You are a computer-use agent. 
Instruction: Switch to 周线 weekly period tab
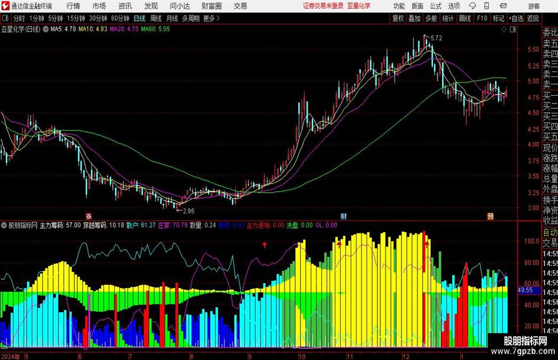(155, 18)
